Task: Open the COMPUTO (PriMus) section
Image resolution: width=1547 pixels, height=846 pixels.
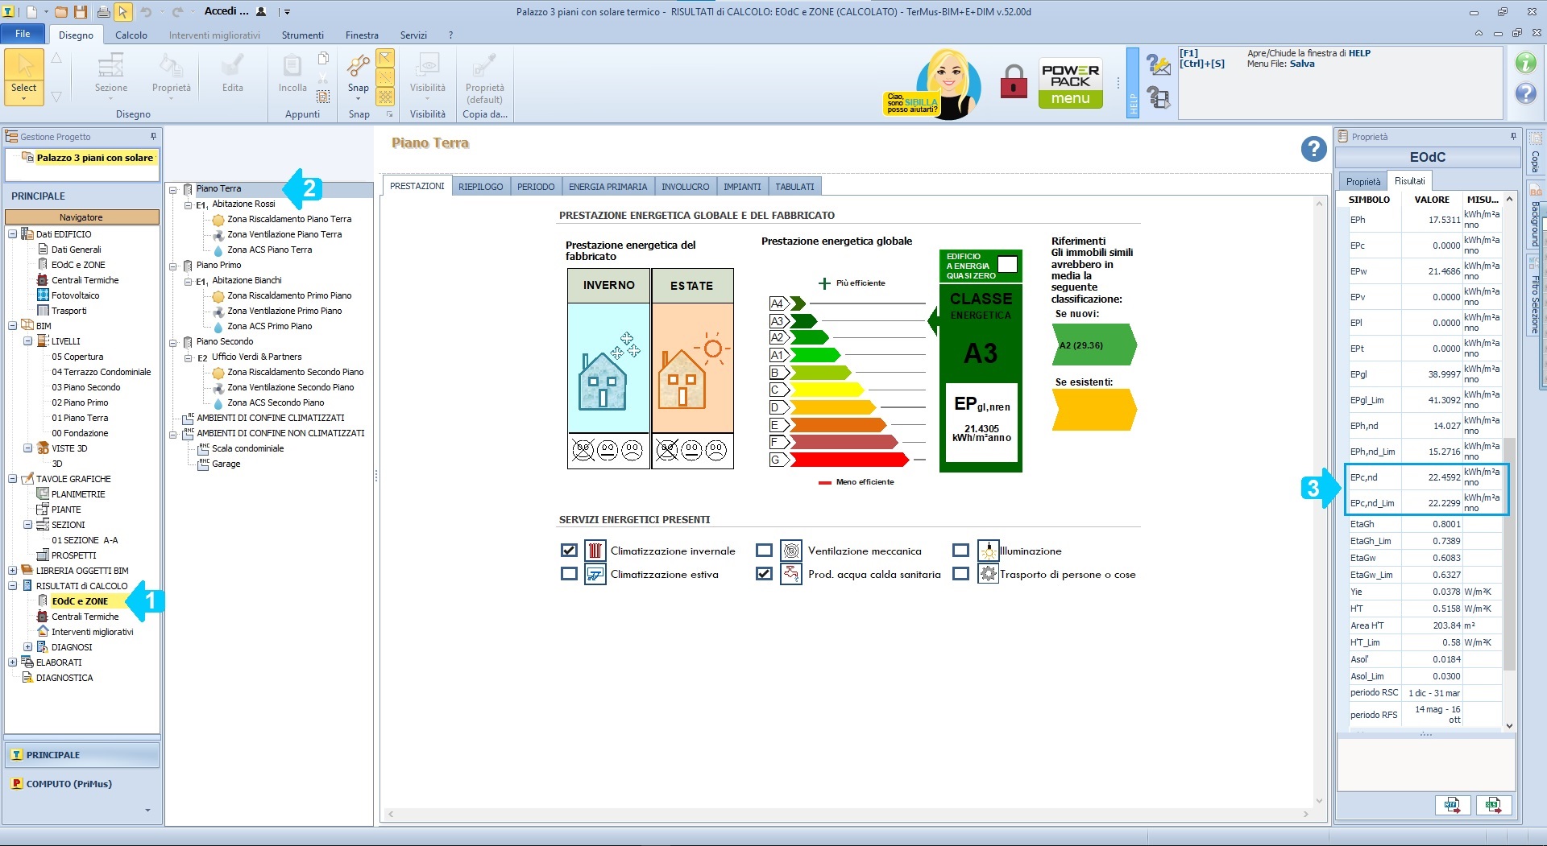Action: point(68,784)
